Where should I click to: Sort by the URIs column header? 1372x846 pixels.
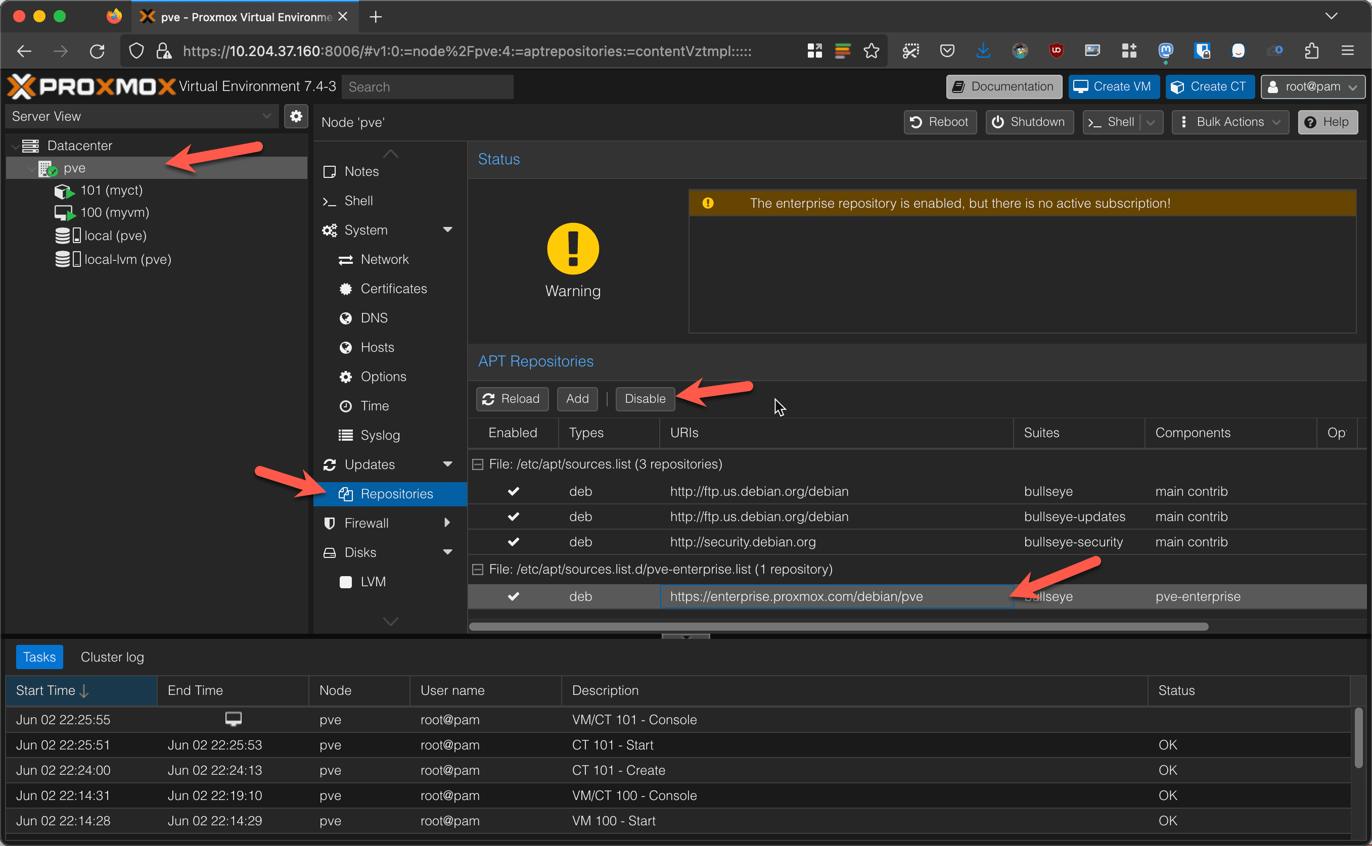pyautogui.click(x=837, y=433)
